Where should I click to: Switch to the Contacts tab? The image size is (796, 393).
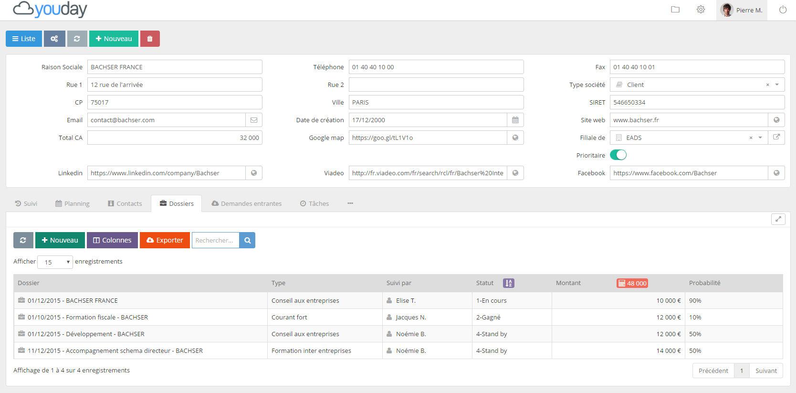pyautogui.click(x=125, y=203)
